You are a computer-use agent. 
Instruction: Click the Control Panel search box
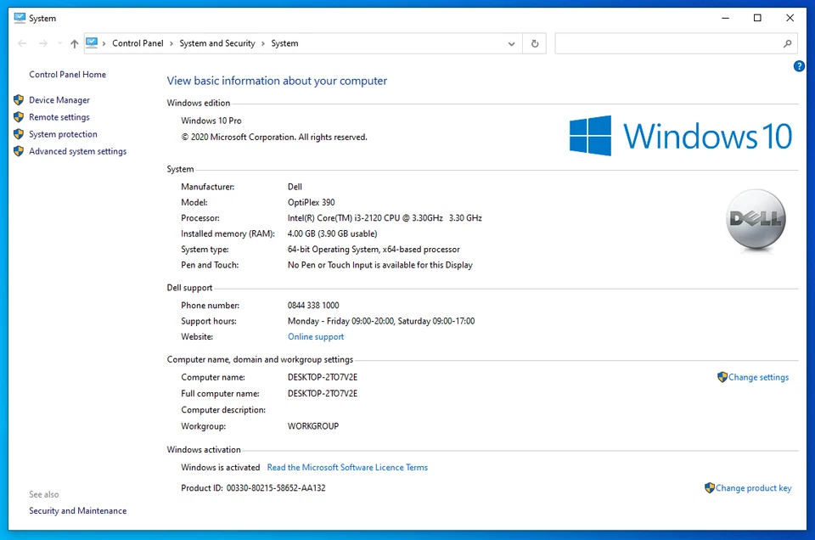pos(666,43)
